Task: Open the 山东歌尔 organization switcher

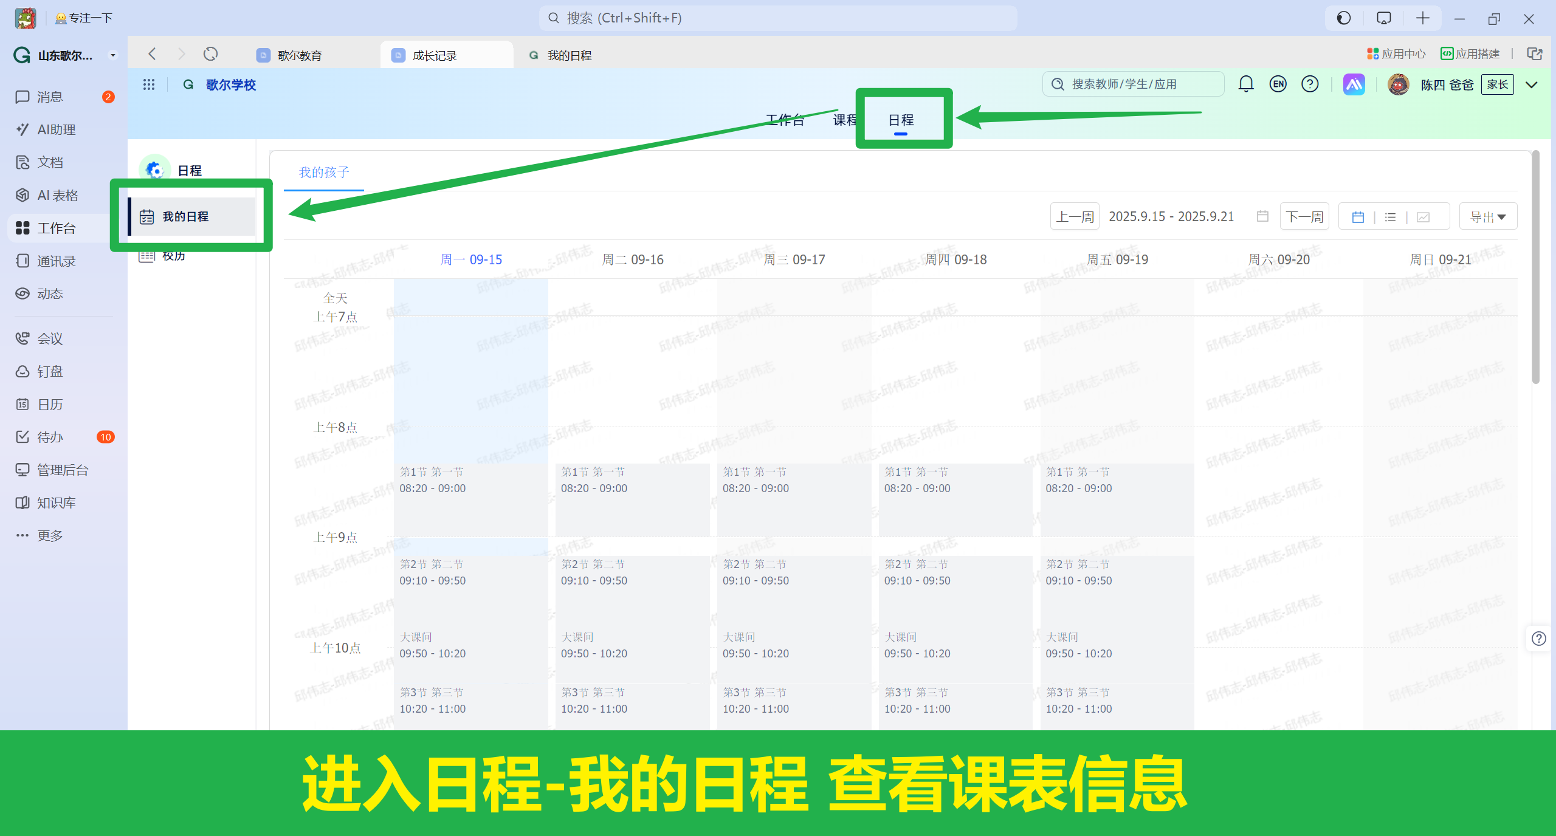Action: point(64,55)
